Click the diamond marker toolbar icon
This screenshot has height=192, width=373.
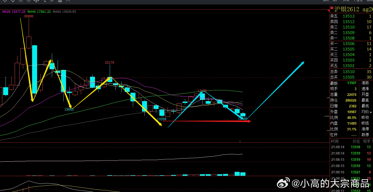(28, 1)
